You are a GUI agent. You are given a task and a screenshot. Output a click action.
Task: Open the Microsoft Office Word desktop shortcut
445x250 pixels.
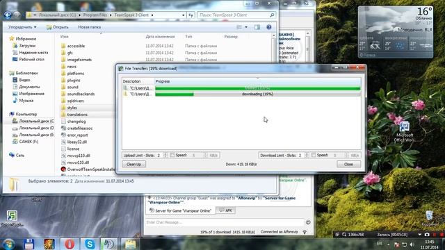click(x=405, y=132)
